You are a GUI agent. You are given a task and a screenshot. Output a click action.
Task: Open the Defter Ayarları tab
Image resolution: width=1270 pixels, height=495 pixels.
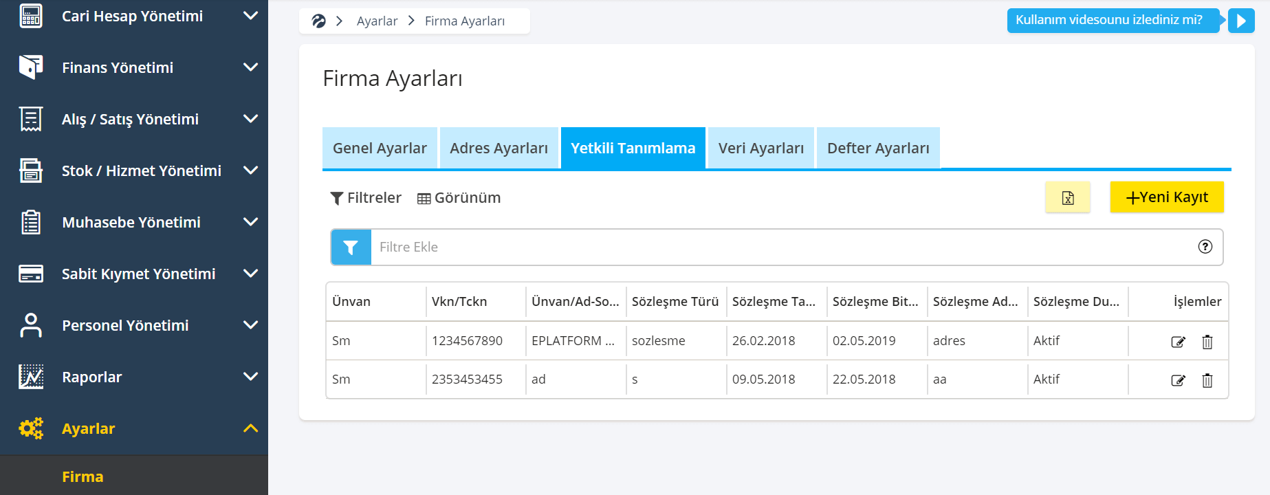pyautogui.click(x=878, y=148)
